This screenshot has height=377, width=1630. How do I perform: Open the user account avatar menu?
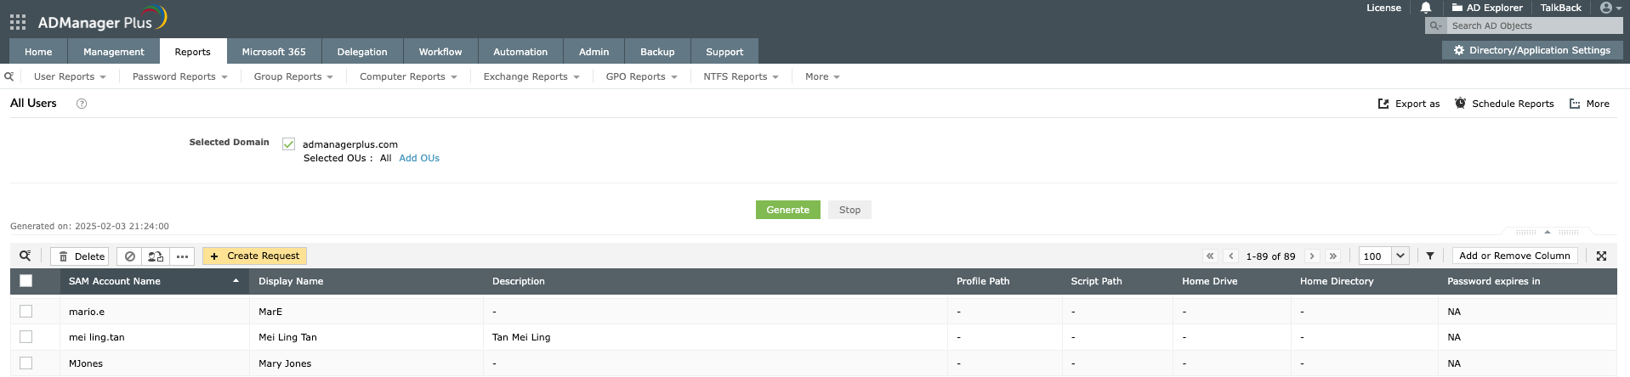1610,8
